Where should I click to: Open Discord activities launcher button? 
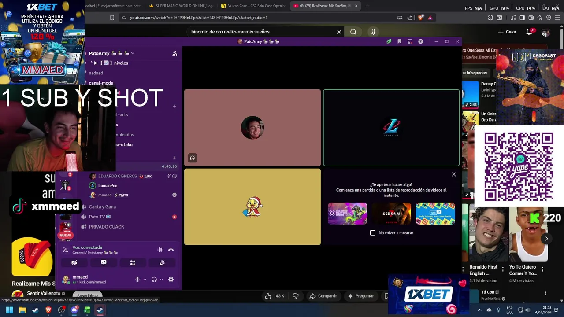[x=133, y=262]
